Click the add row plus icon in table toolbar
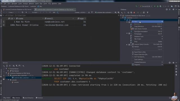 coord(26,12)
